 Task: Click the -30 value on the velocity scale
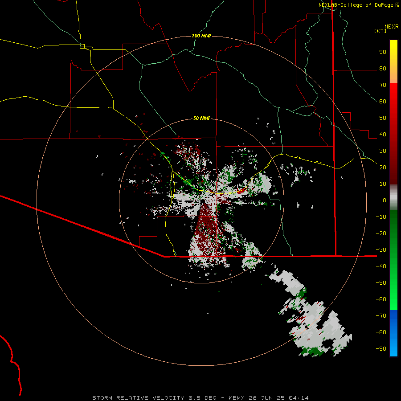click(x=381, y=250)
